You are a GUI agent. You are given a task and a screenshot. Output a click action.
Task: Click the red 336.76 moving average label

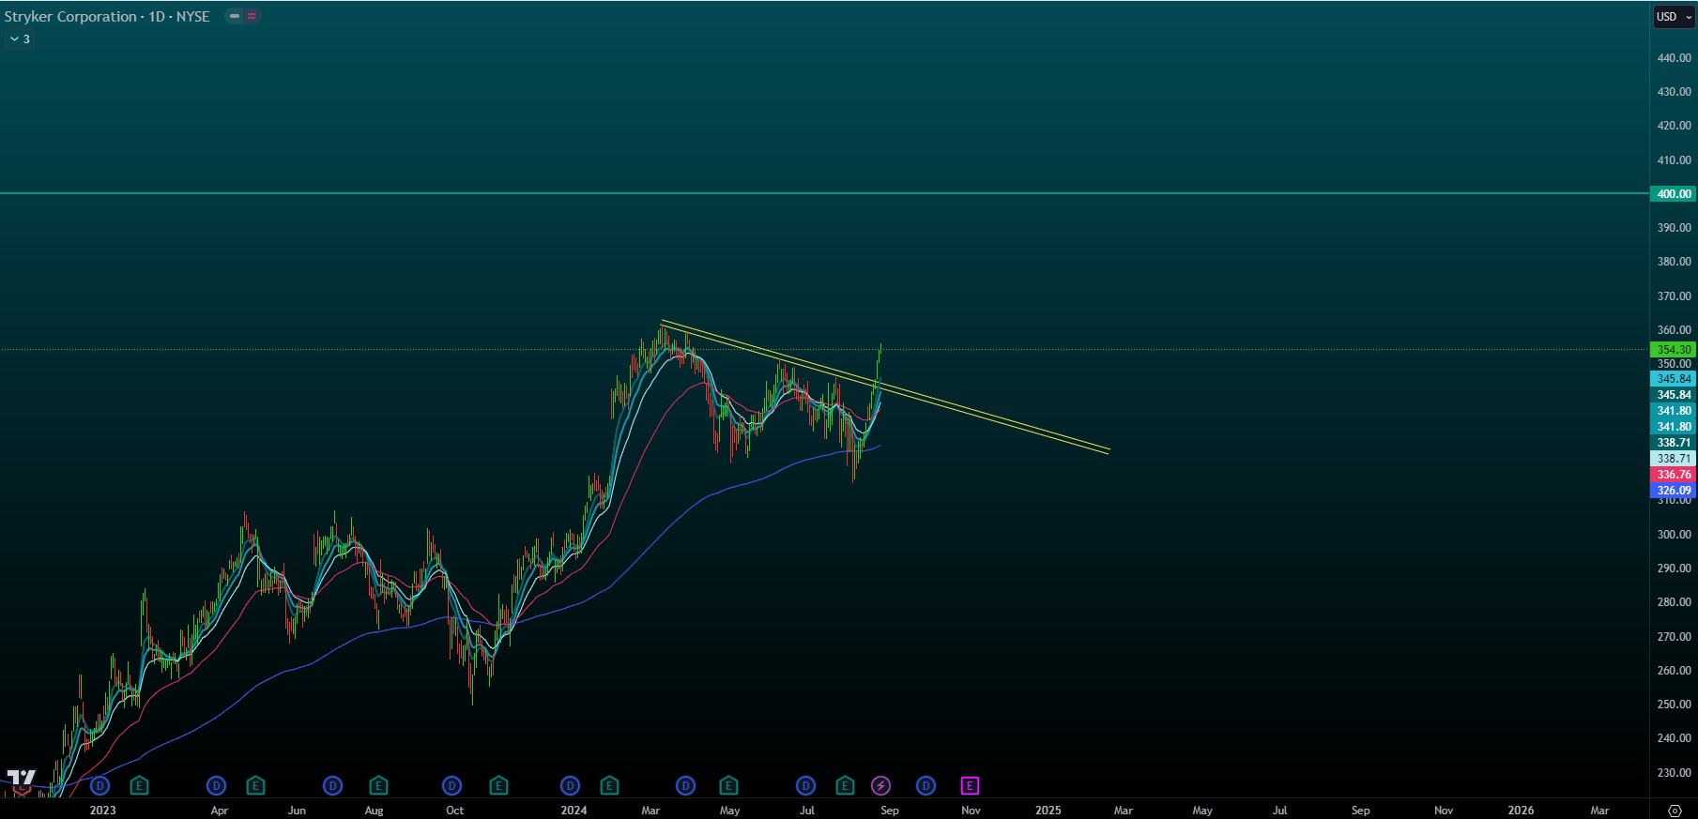pyautogui.click(x=1674, y=475)
